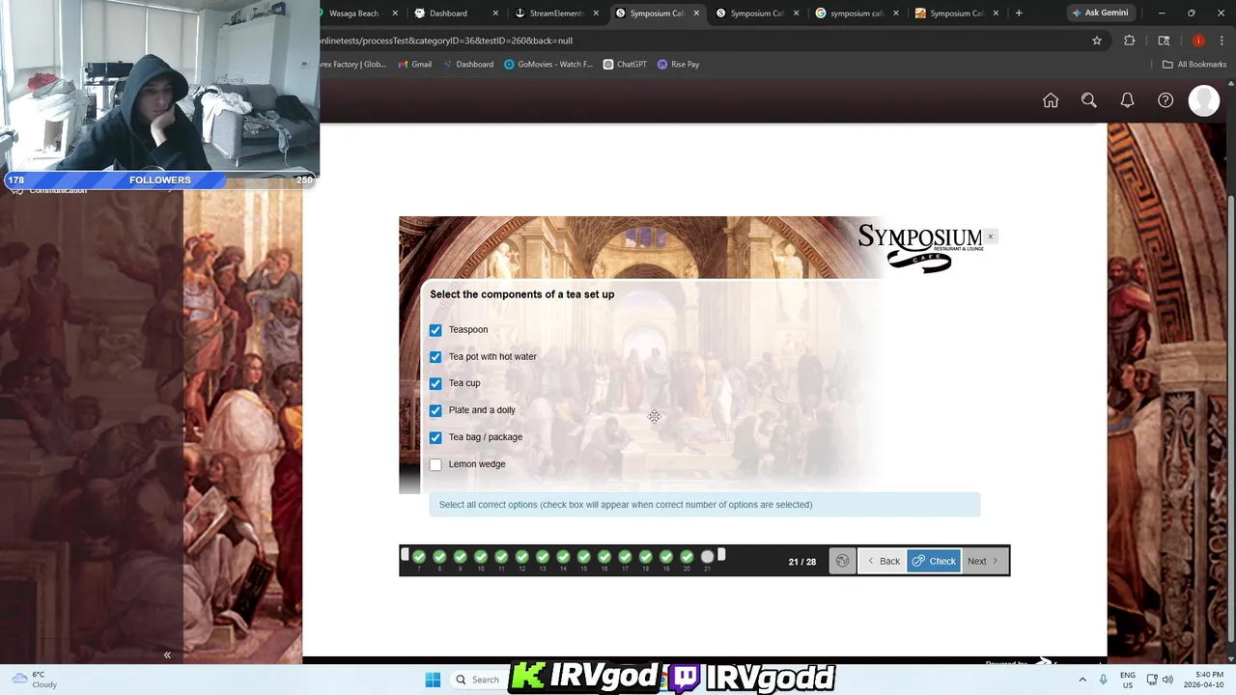
Task: Uncheck the Teaspoon checkbox
Action: point(435,330)
